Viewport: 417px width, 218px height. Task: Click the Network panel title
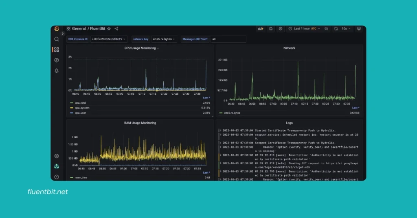[289, 48]
